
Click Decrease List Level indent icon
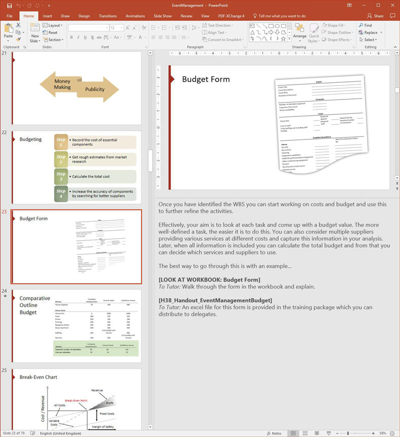[177, 27]
